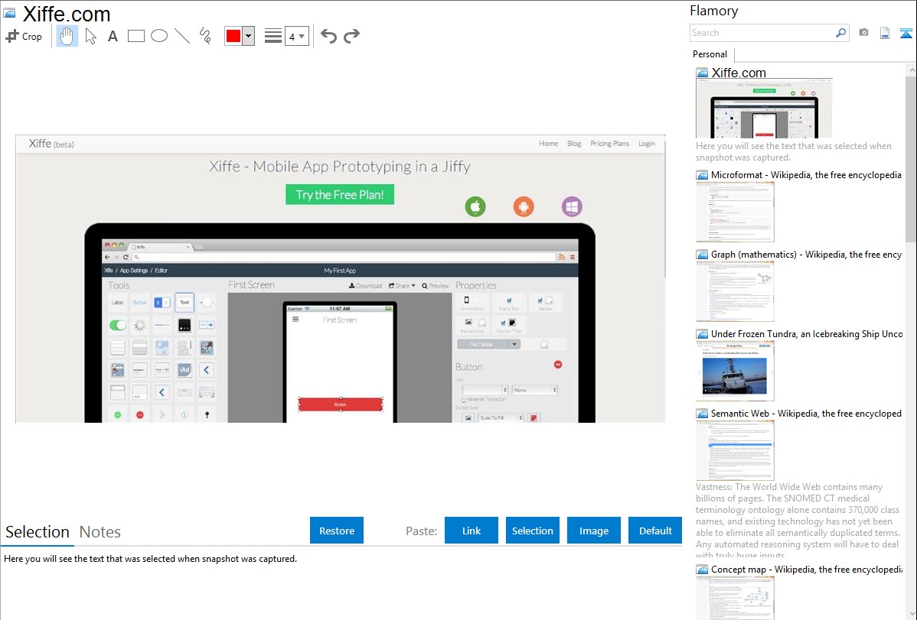Activate the hand pan tool

(x=67, y=36)
